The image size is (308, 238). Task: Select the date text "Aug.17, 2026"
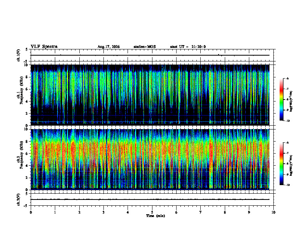tap(108, 47)
